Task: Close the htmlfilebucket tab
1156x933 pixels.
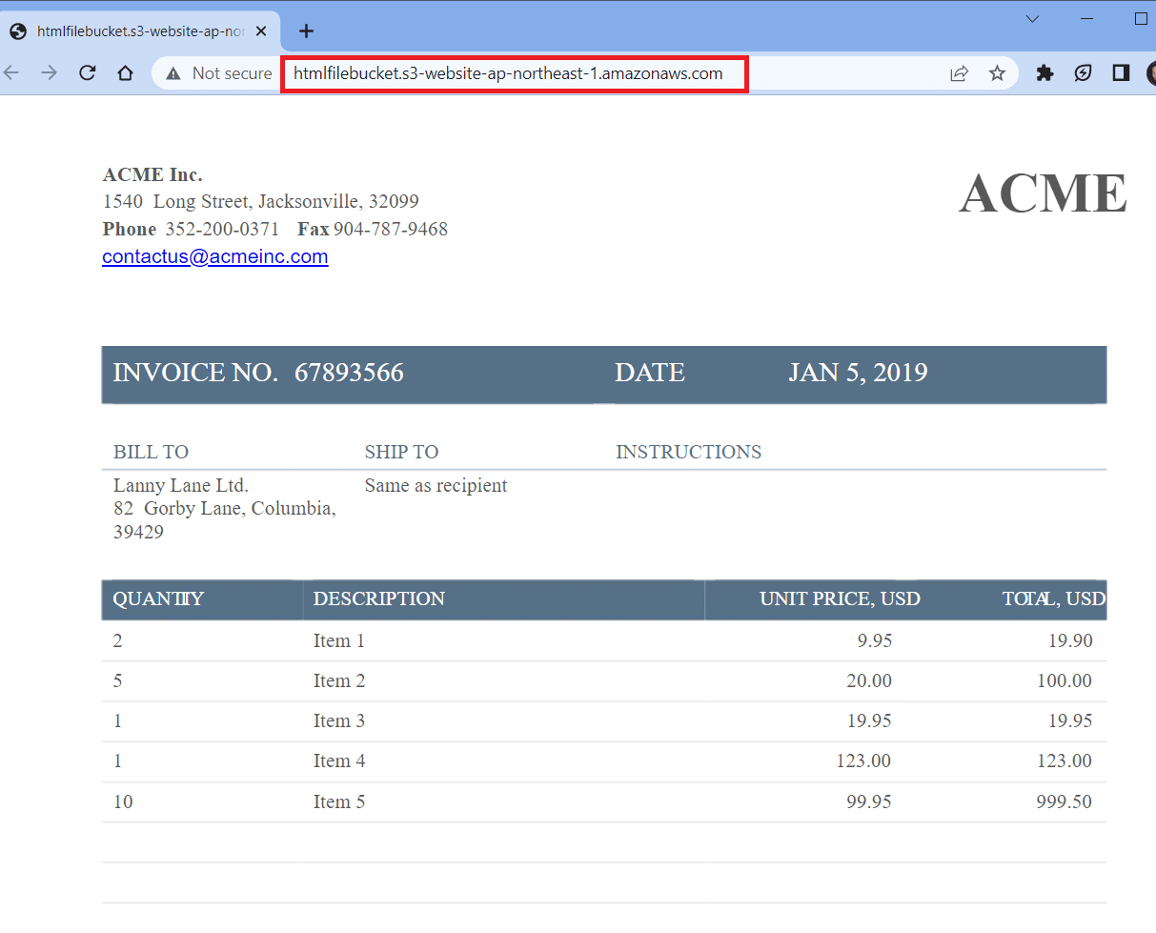Action: [262, 31]
